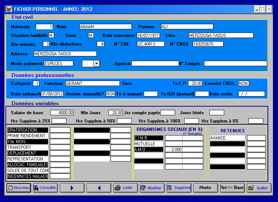Click the Nouveau button
This screenshot has width=278, height=202.
click(19, 188)
